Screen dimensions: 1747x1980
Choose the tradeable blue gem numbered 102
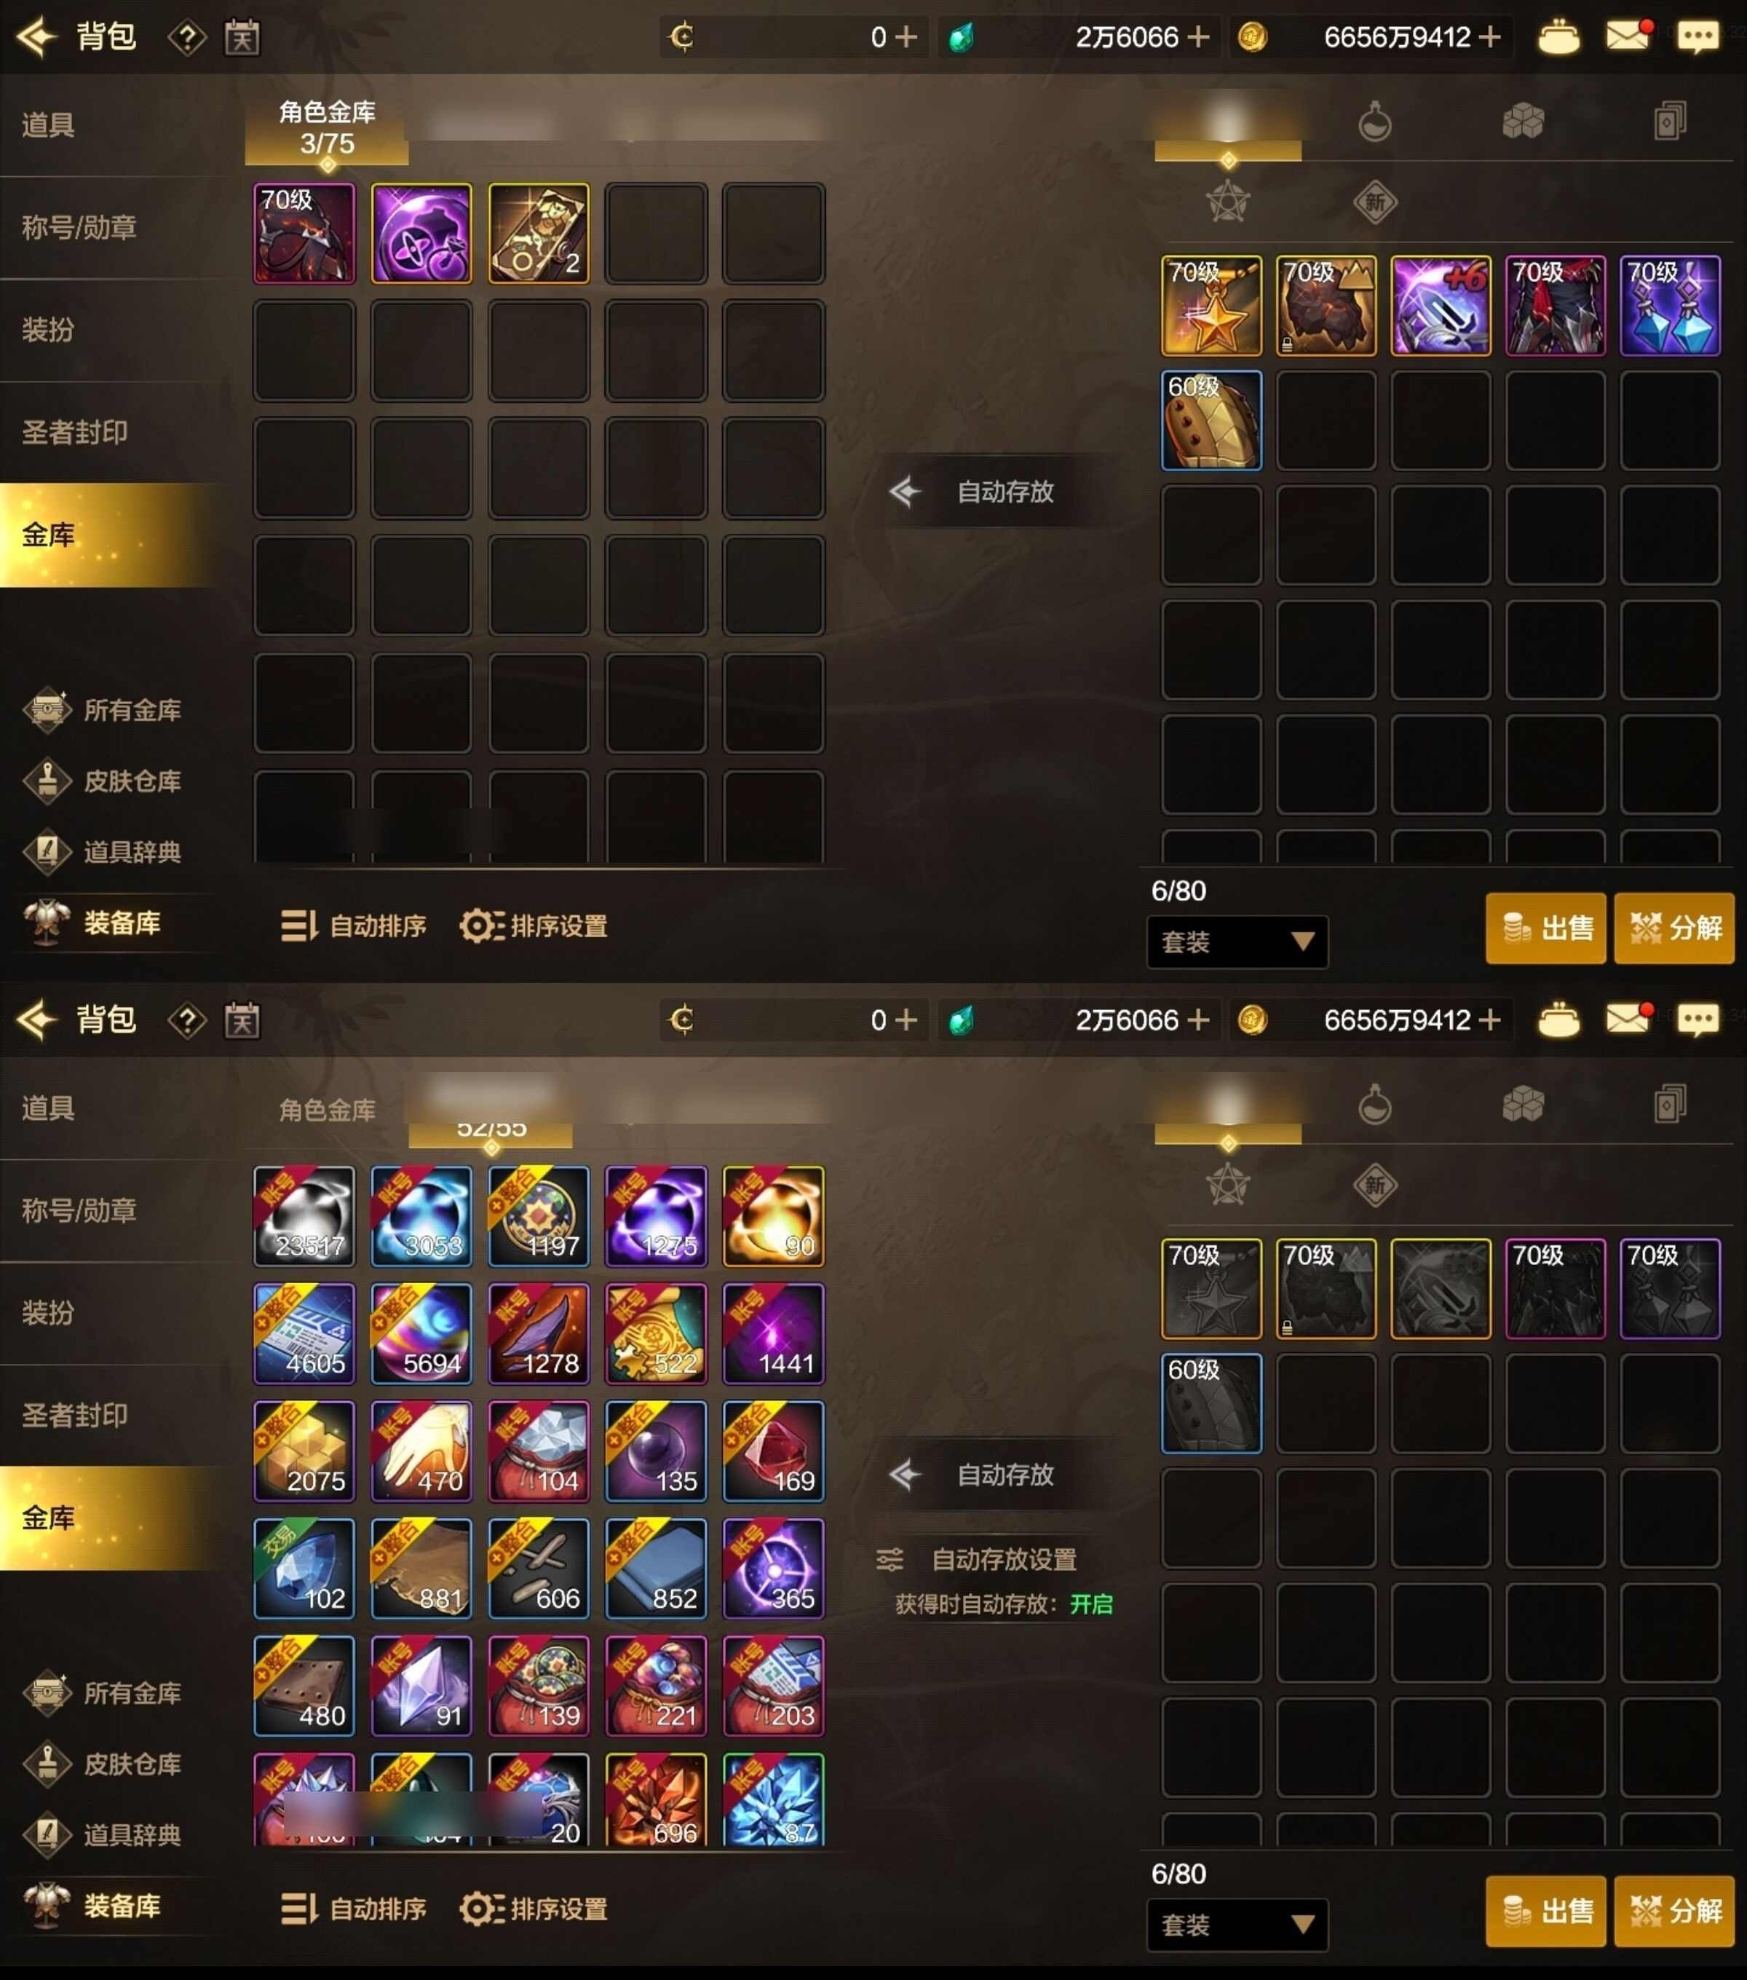pos(304,1569)
